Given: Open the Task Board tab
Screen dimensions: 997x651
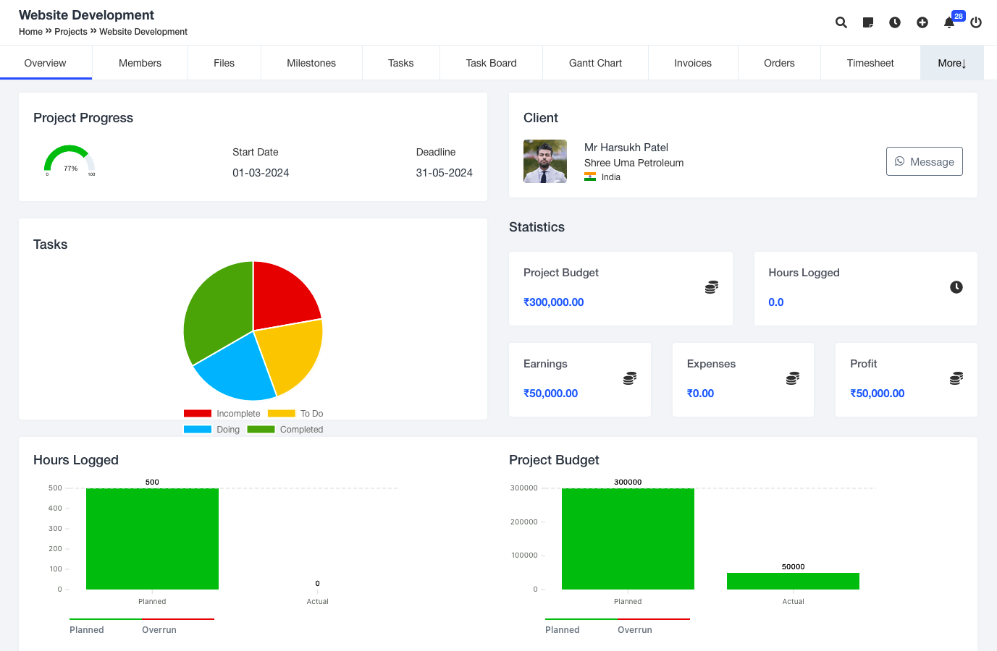Looking at the screenshot, I should coord(491,63).
